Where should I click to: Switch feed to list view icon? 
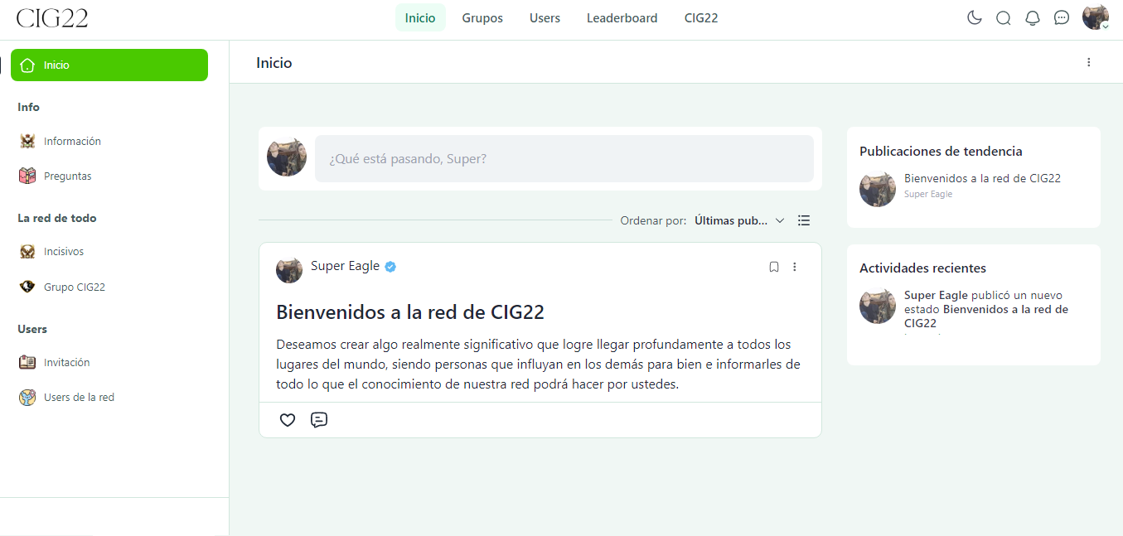click(x=804, y=220)
